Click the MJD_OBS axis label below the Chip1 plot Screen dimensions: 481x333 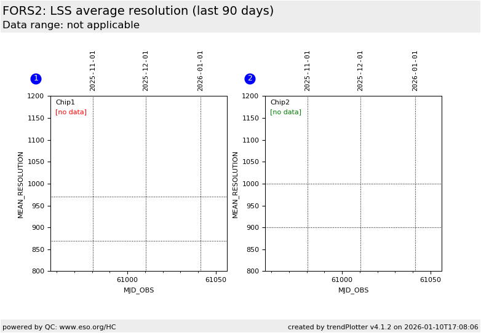point(139,290)
